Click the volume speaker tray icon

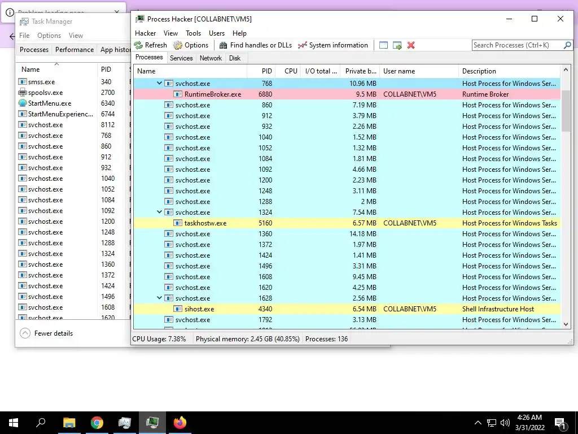(x=505, y=423)
